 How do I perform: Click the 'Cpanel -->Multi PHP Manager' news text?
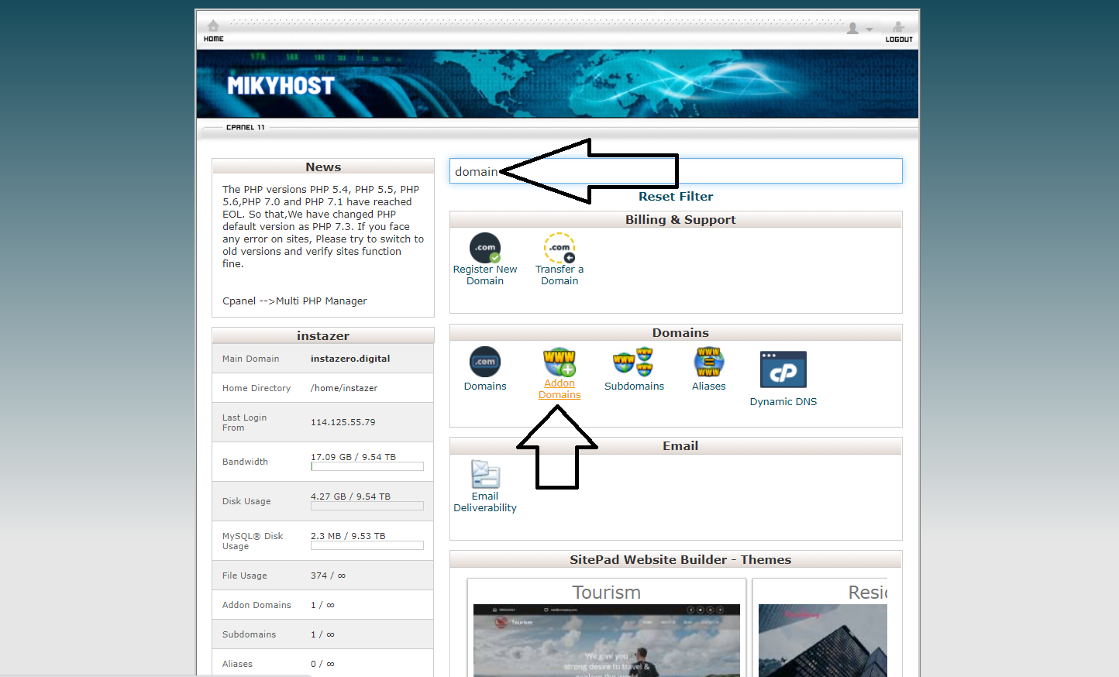click(x=294, y=301)
